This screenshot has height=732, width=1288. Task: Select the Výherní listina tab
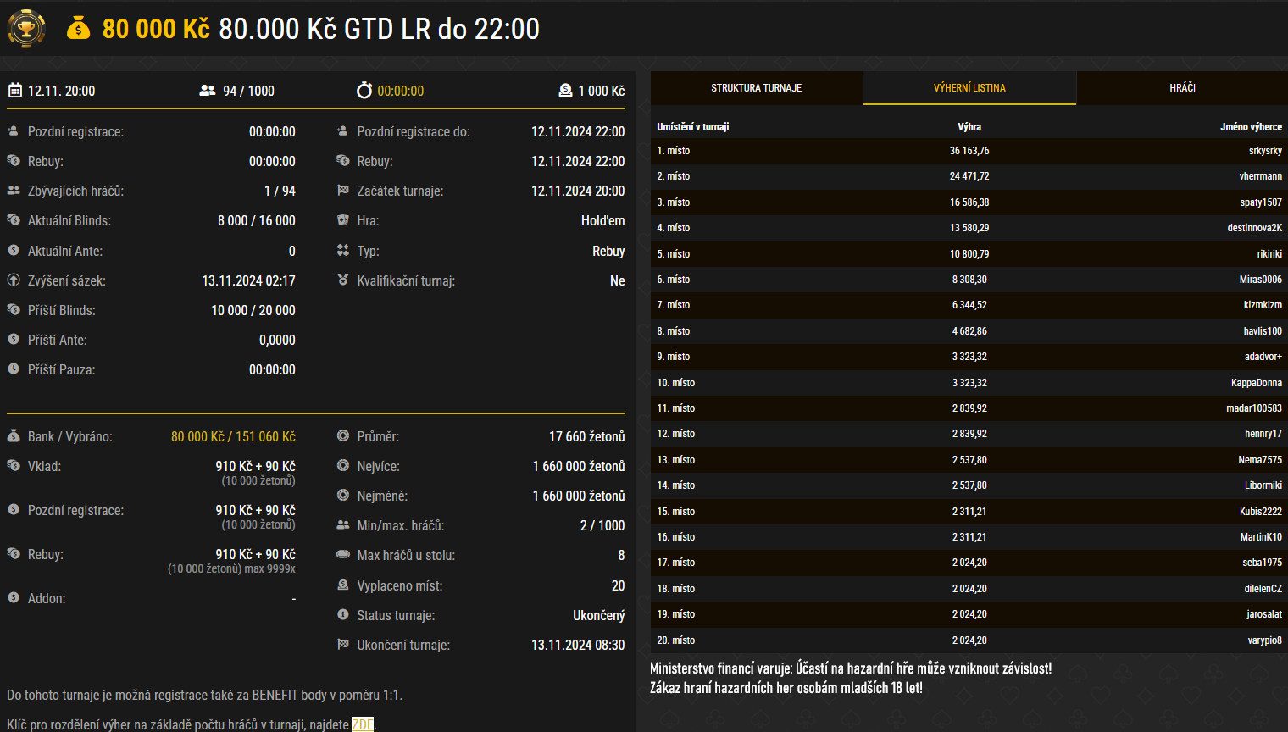969,88
